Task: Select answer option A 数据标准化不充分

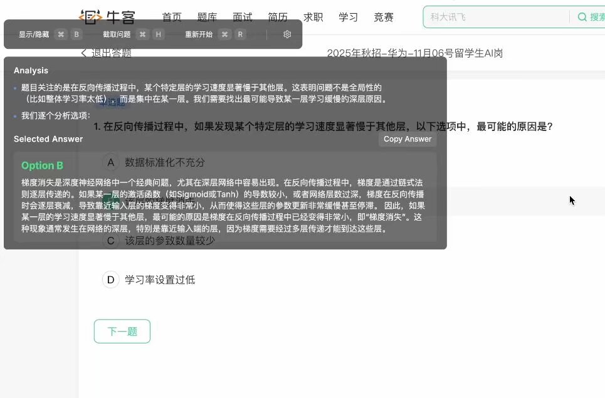Action: click(154, 162)
